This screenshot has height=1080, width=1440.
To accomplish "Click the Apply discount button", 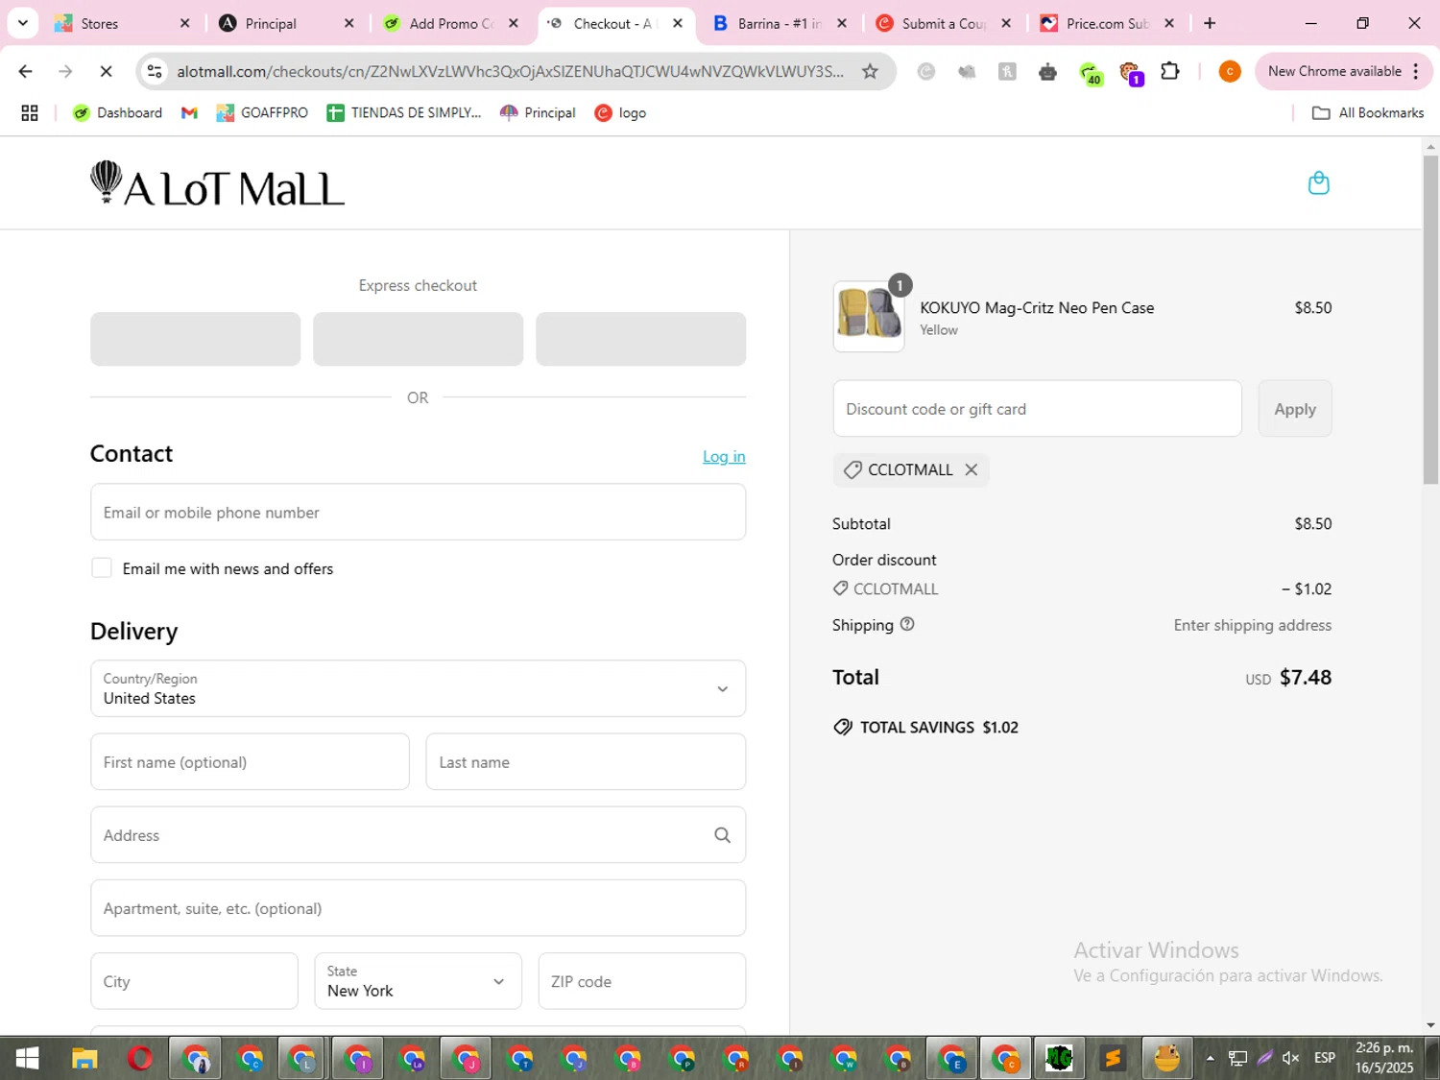I will point(1295,409).
